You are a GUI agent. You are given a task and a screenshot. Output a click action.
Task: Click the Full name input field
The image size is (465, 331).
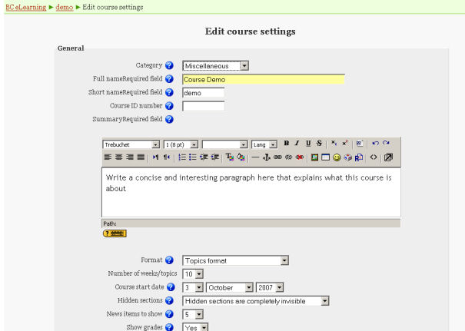[x=263, y=79]
